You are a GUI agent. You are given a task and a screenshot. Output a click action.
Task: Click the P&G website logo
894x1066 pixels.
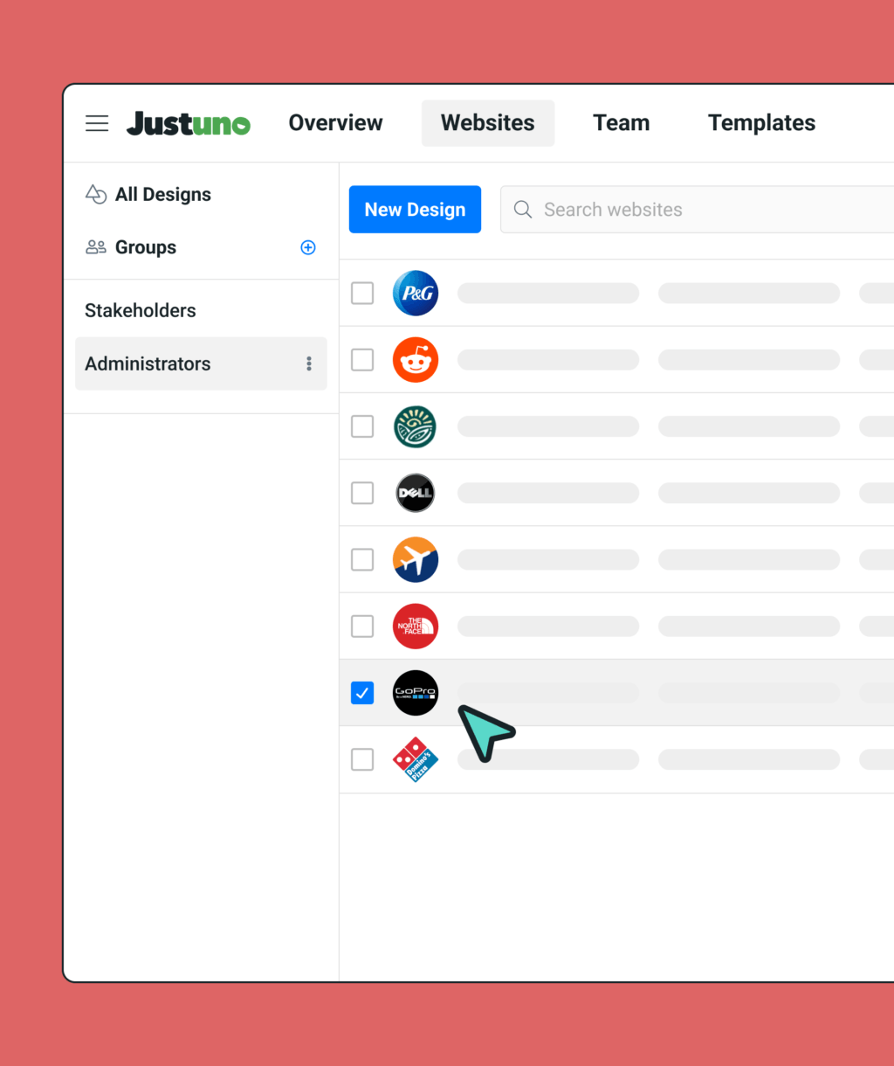coord(416,293)
